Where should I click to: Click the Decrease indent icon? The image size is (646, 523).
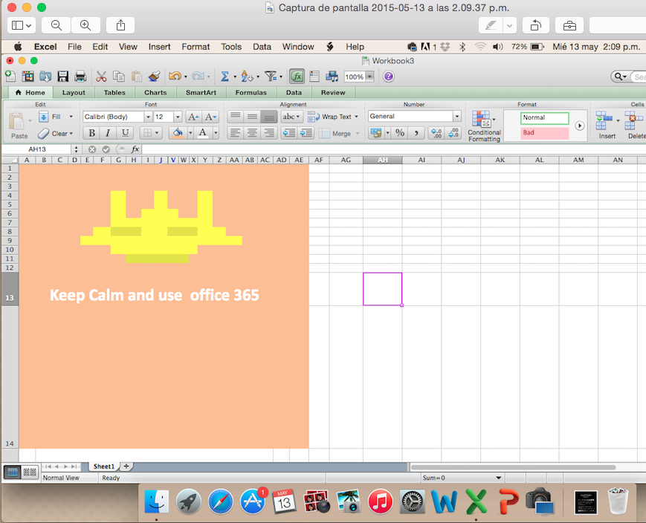(x=289, y=132)
